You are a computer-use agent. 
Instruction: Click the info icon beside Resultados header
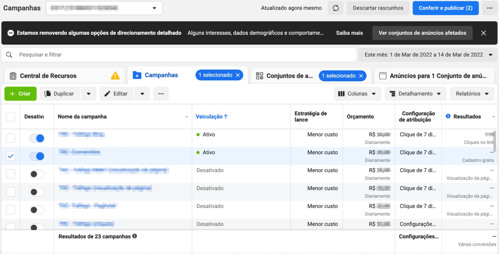[x=448, y=116]
